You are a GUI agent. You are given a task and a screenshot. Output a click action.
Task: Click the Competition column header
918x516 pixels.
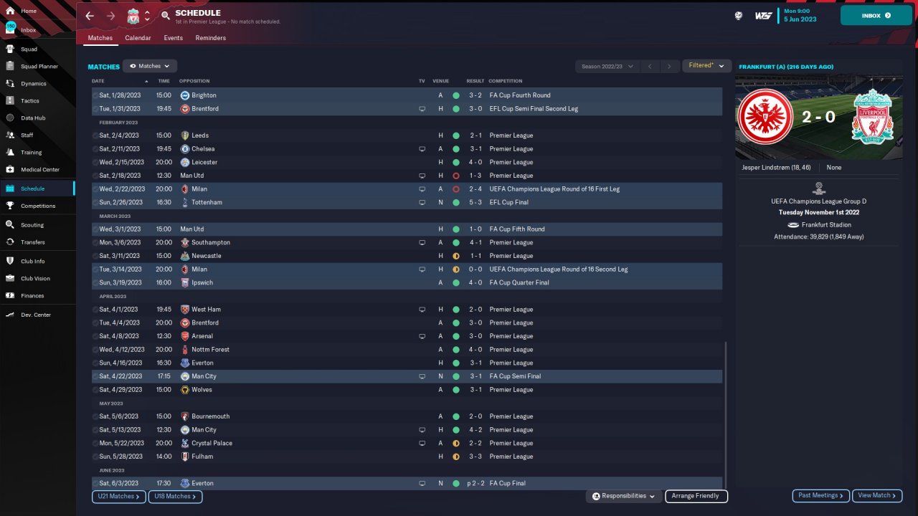coord(506,81)
